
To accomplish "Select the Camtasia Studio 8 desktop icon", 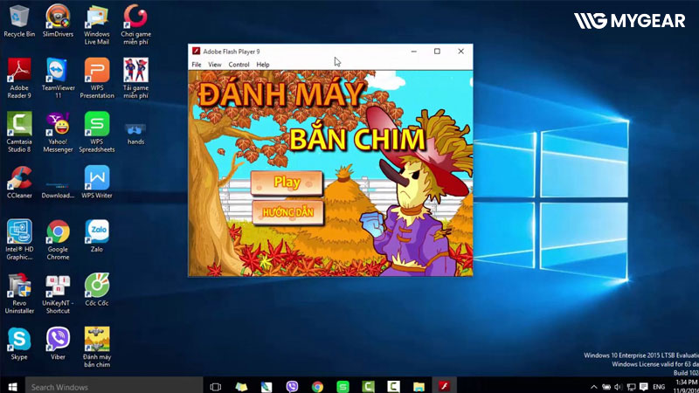I will pos(19,124).
